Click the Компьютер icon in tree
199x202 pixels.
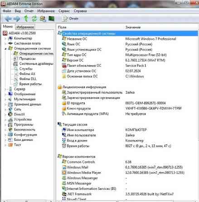point(10,38)
